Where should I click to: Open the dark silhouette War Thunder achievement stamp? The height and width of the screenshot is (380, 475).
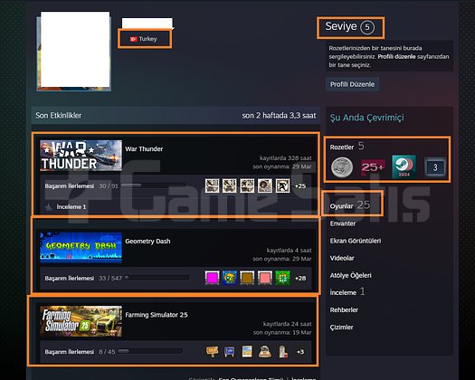(x=282, y=185)
